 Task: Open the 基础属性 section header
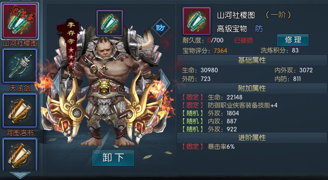[x=252, y=60]
